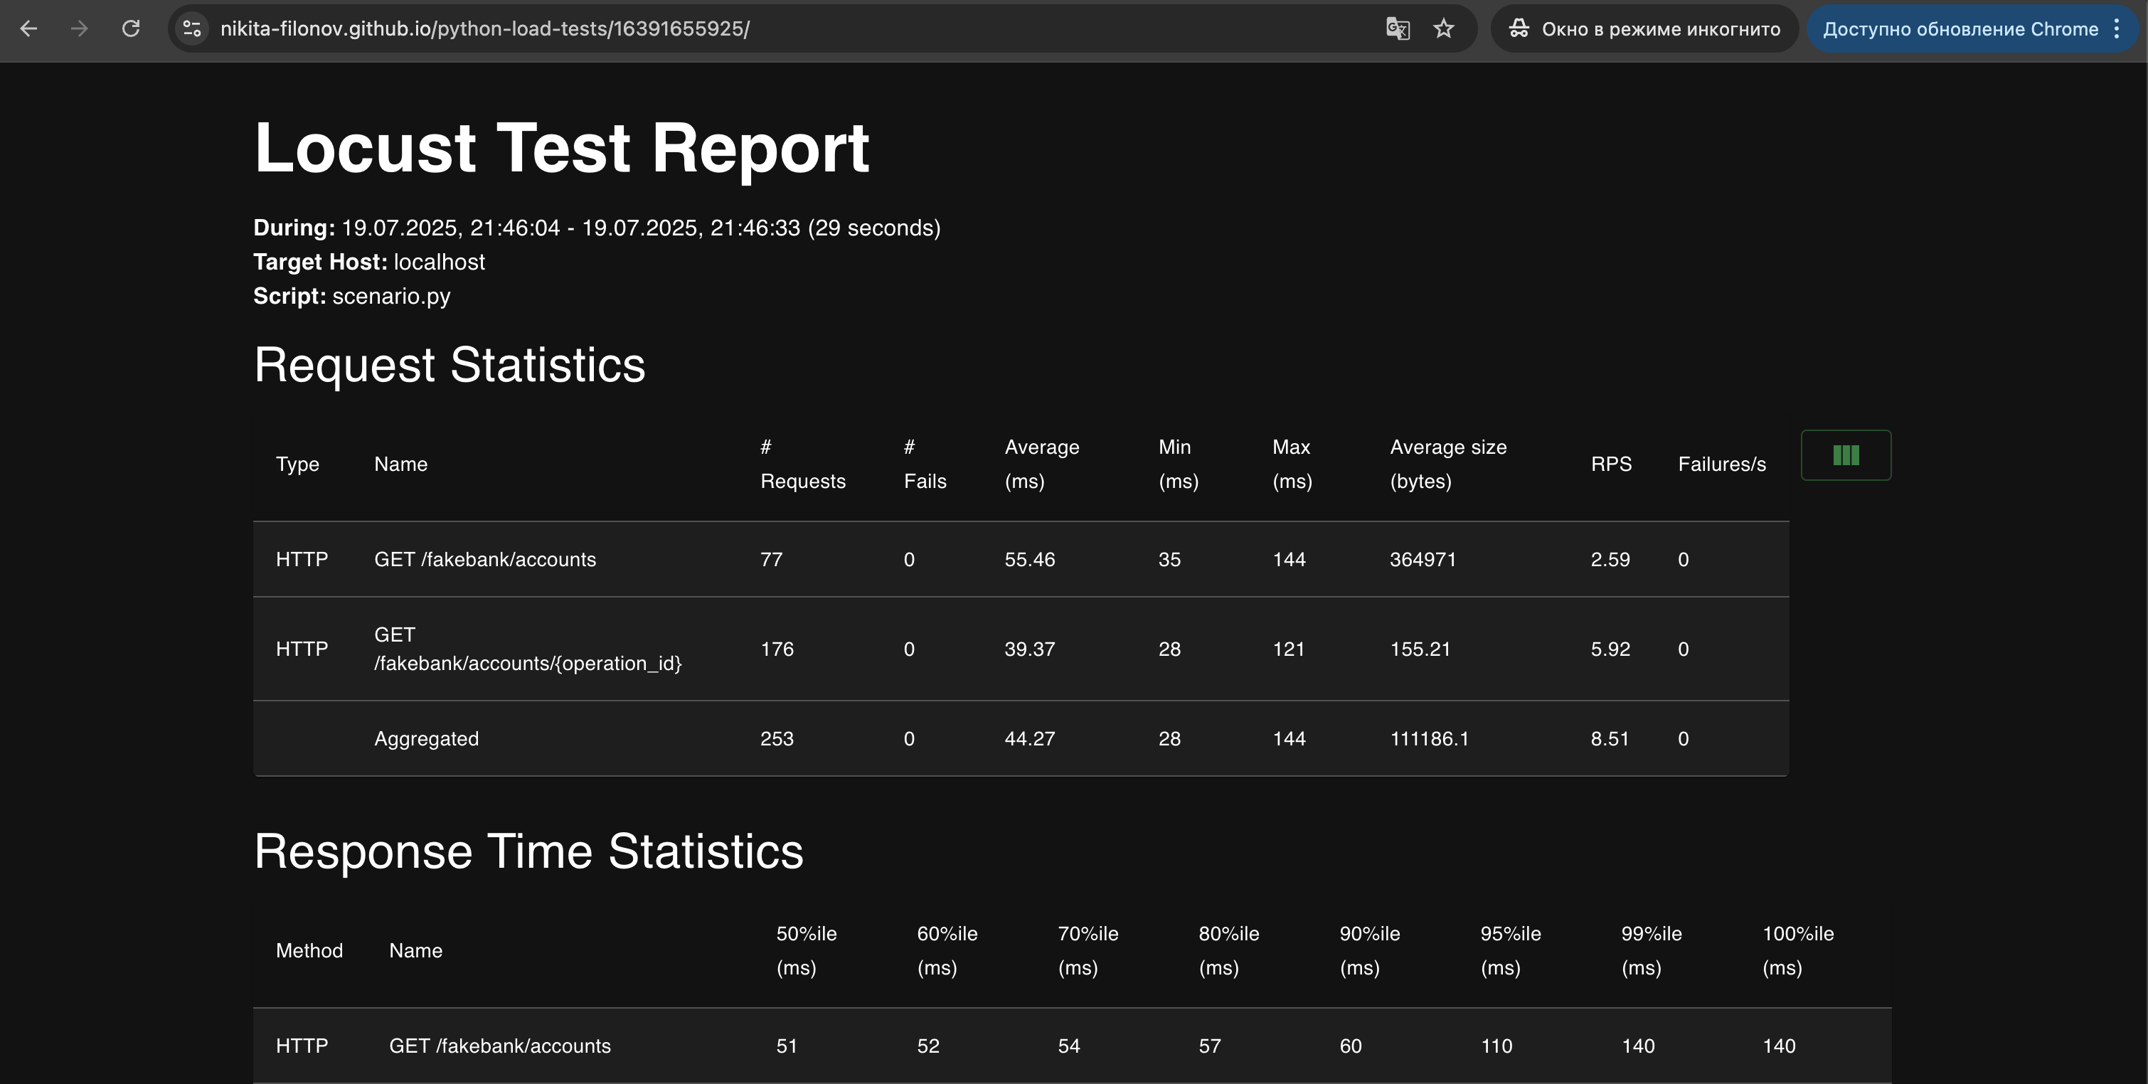Click the Chrome update available button

coord(1960,29)
